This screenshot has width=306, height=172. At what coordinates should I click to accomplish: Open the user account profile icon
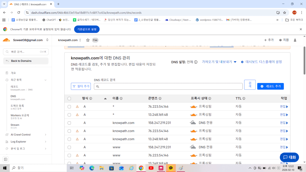coord(295,40)
